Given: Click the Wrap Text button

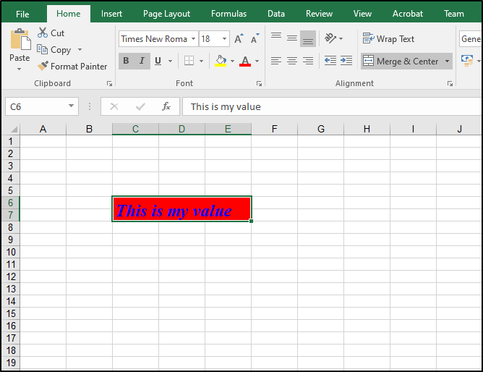Looking at the screenshot, I should [388, 39].
